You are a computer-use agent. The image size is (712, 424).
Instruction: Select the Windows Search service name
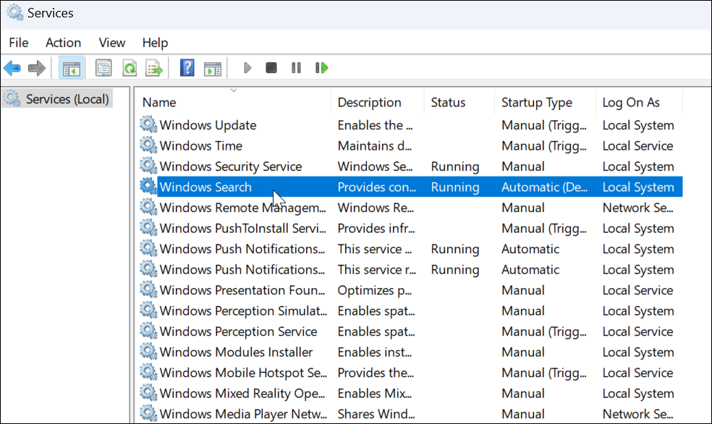tap(205, 187)
